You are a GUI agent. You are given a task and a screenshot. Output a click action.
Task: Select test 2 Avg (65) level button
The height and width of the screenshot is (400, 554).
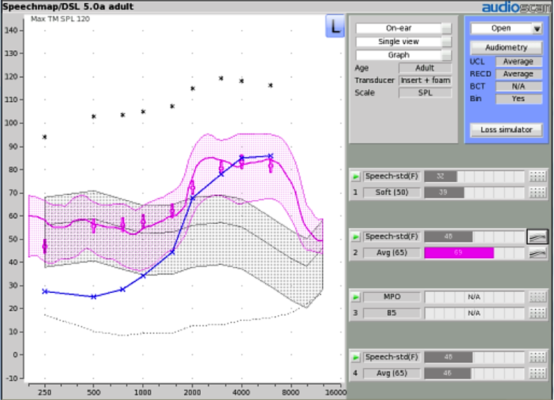coord(392,253)
